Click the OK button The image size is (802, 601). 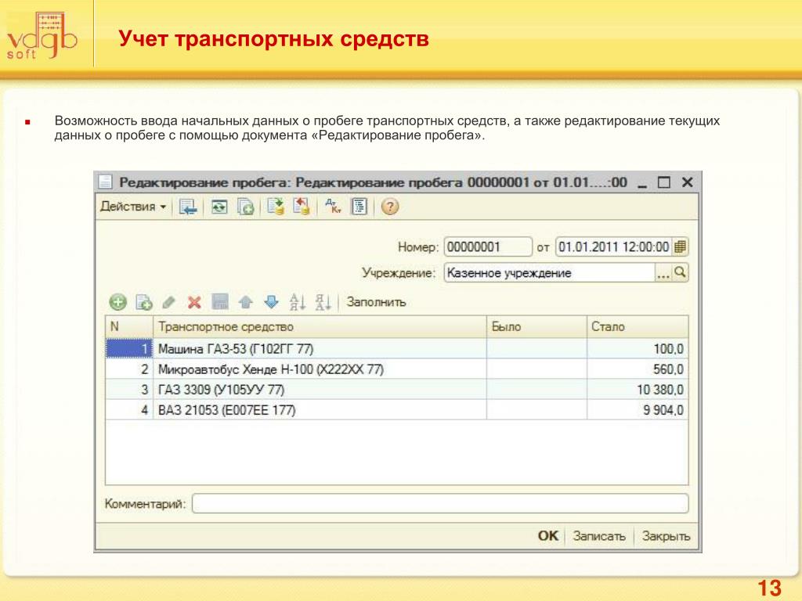tap(547, 535)
